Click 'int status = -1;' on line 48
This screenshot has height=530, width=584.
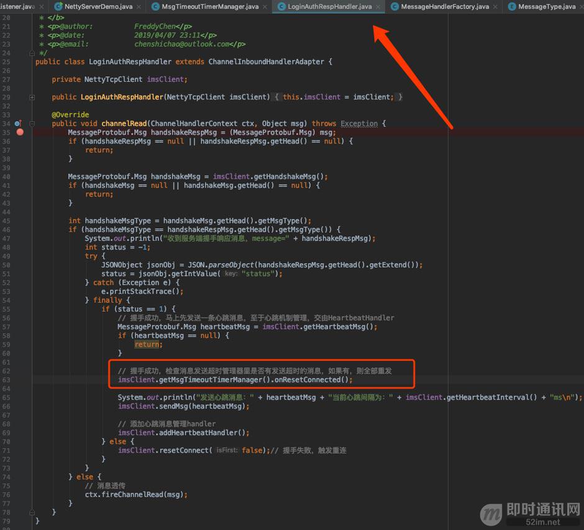click(x=117, y=248)
